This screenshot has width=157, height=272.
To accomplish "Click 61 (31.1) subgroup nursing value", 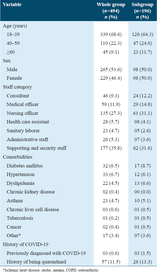I will 142,113.
